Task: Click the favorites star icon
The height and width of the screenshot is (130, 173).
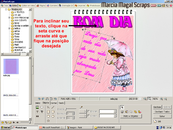Action: click(2, 122)
